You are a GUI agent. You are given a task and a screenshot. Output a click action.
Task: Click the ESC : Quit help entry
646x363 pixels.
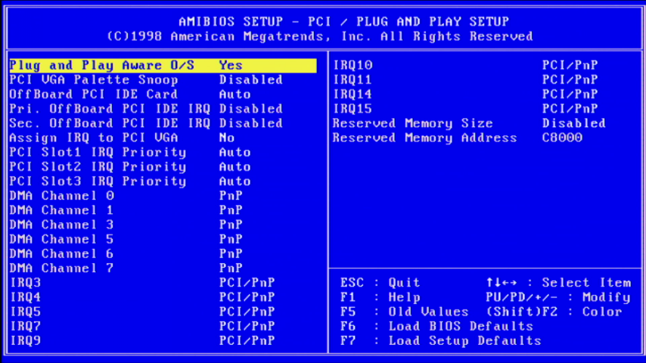click(380, 283)
